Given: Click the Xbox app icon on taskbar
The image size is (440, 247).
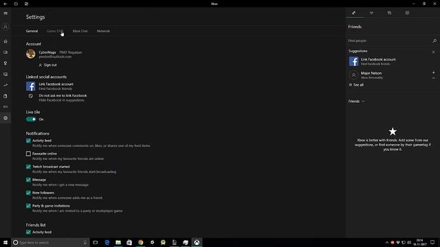Looking at the screenshot, I should (x=197, y=242).
